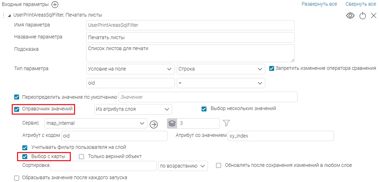Click the 'Свернуть все' link
The height and width of the screenshot is (182, 379).
361,4
